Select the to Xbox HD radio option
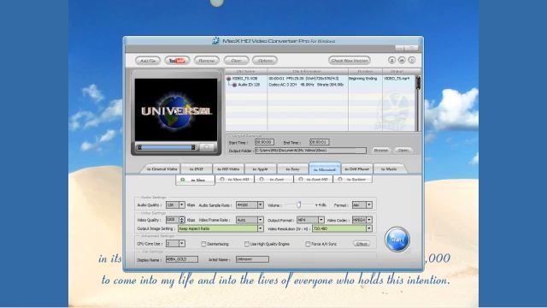The image size is (547, 308). pos(222,180)
